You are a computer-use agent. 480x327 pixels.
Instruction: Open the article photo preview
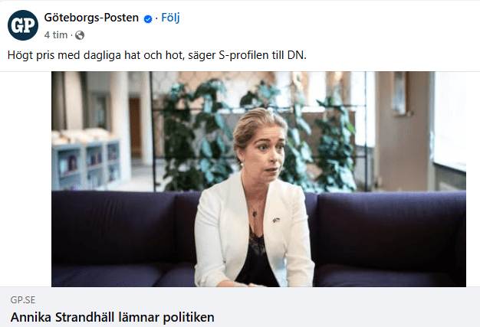point(259,178)
